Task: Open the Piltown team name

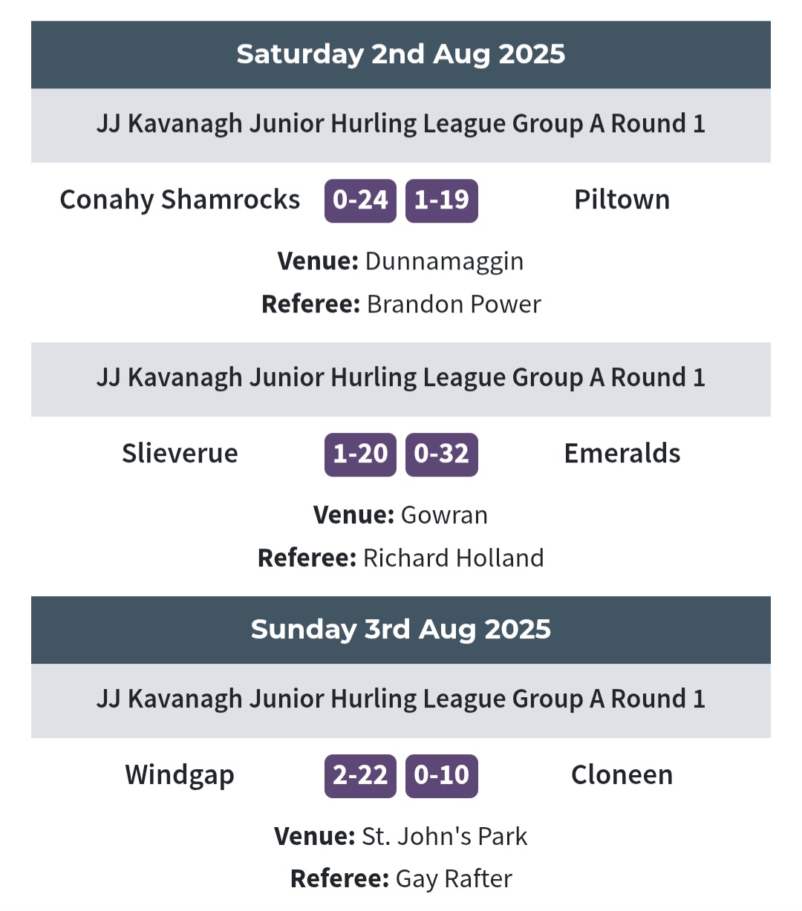Action: (x=622, y=200)
